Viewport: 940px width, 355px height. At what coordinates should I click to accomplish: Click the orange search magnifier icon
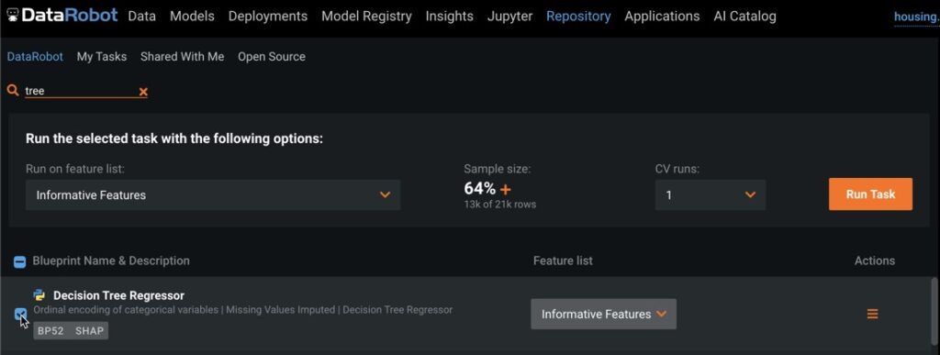tap(13, 91)
